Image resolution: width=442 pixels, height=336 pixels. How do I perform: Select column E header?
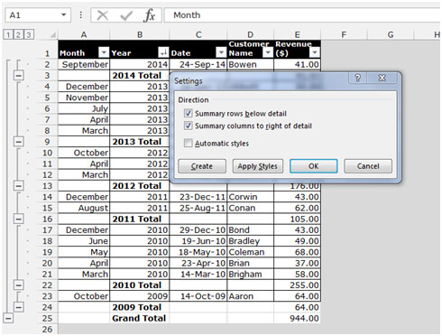[x=297, y=35]
